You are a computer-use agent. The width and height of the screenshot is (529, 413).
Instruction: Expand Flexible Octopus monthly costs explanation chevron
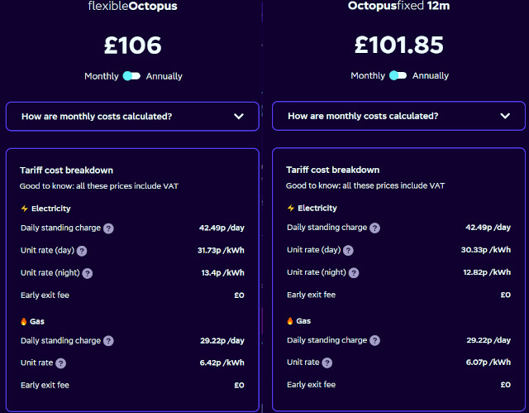point(239,117)
